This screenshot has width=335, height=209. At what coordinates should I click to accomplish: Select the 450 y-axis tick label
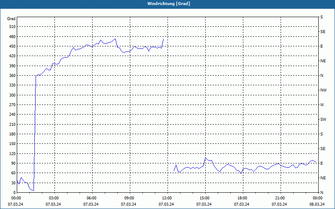(13, 46)
